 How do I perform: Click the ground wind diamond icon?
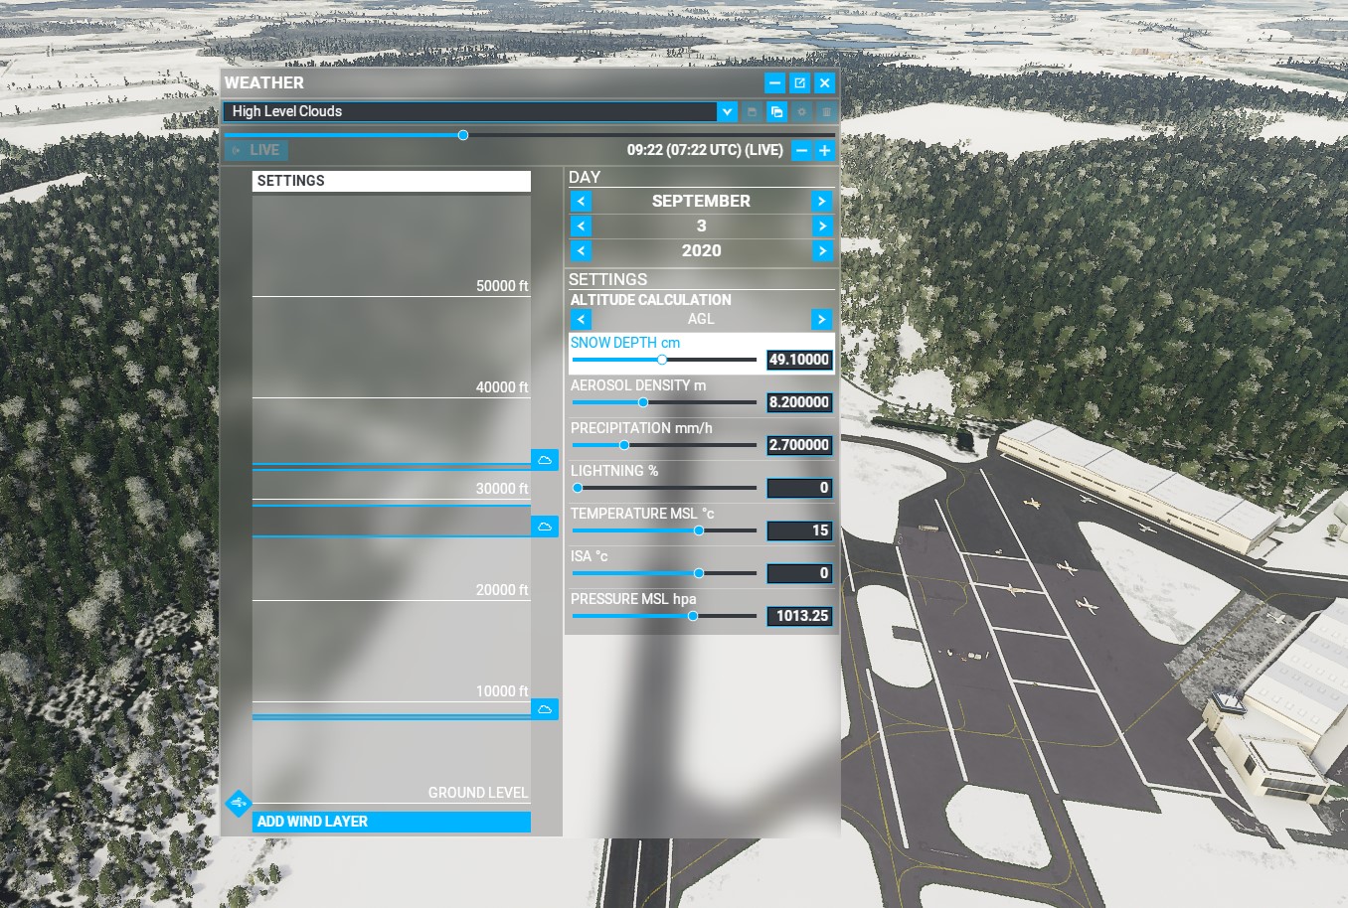[238, 803]
